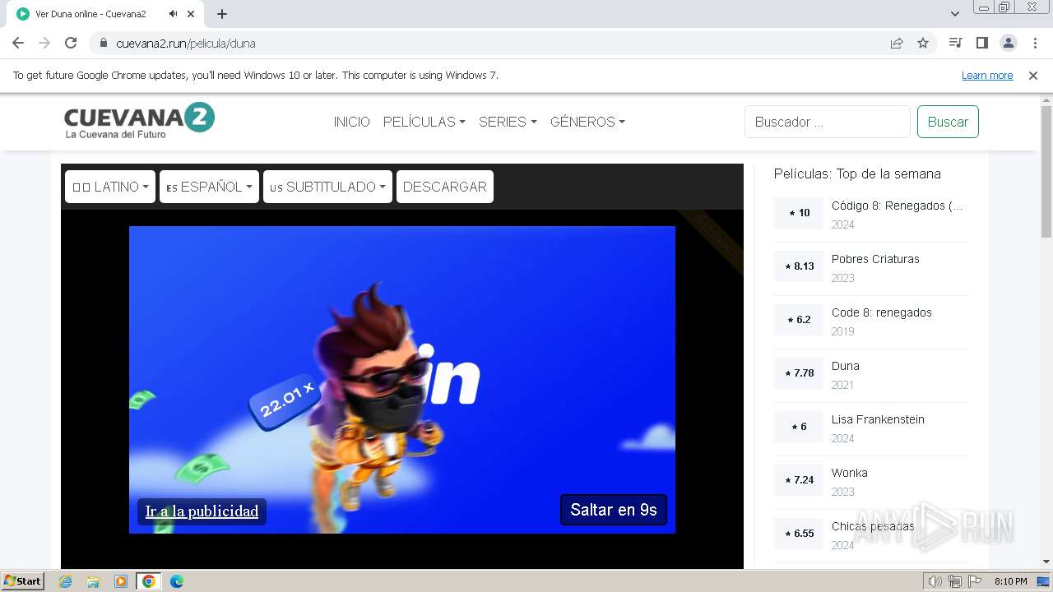The image size is (1053, 592).
Task: Expand the LATINO audio dropdown
Action: 110,187
